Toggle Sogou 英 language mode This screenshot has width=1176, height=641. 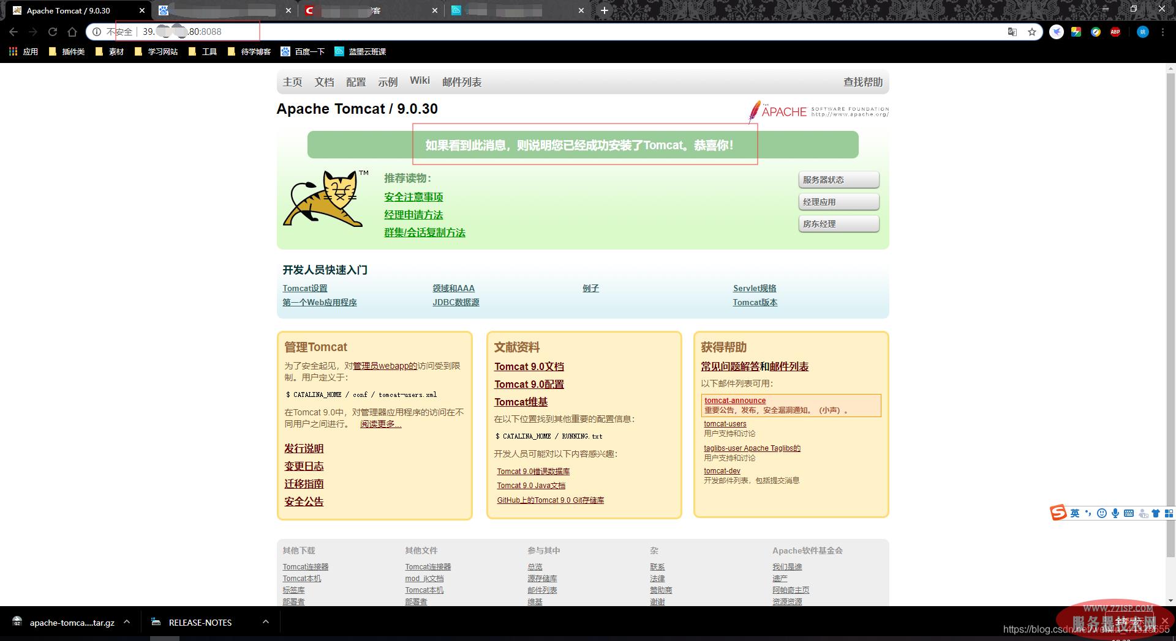tap(1075, 513)
